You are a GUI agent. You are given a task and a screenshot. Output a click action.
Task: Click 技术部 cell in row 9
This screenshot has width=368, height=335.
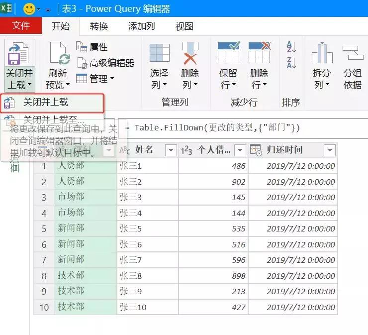click(x=86, y=291)
